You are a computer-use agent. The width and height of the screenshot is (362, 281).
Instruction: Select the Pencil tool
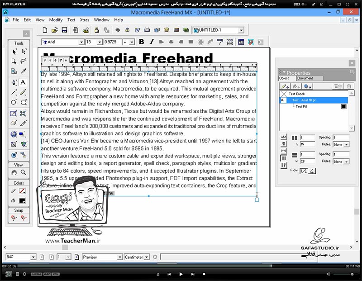coord(24,92)
